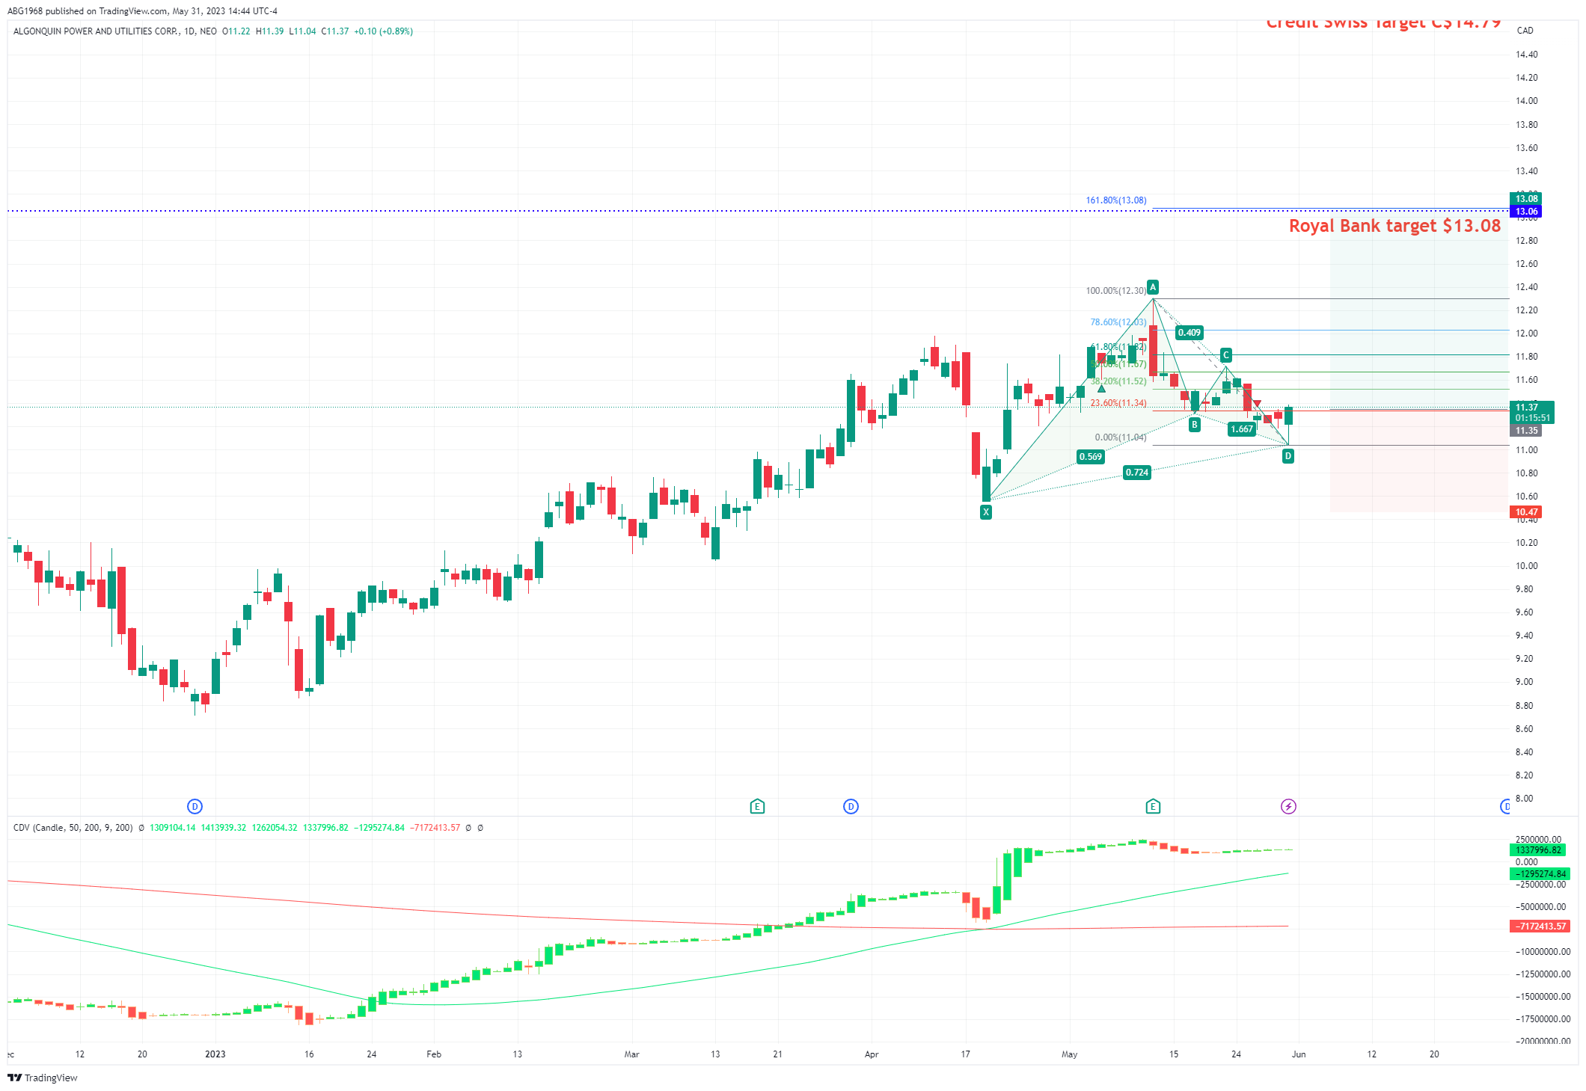
Task: Click the red down-arrow marker on chart
Action: click(x=1257, y=404)
